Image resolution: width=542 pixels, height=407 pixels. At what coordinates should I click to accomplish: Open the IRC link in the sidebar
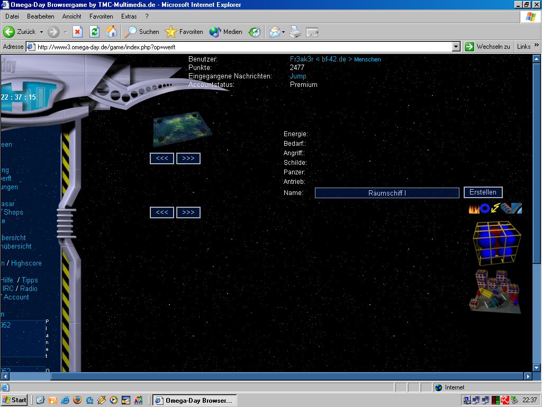pos(8,289)
